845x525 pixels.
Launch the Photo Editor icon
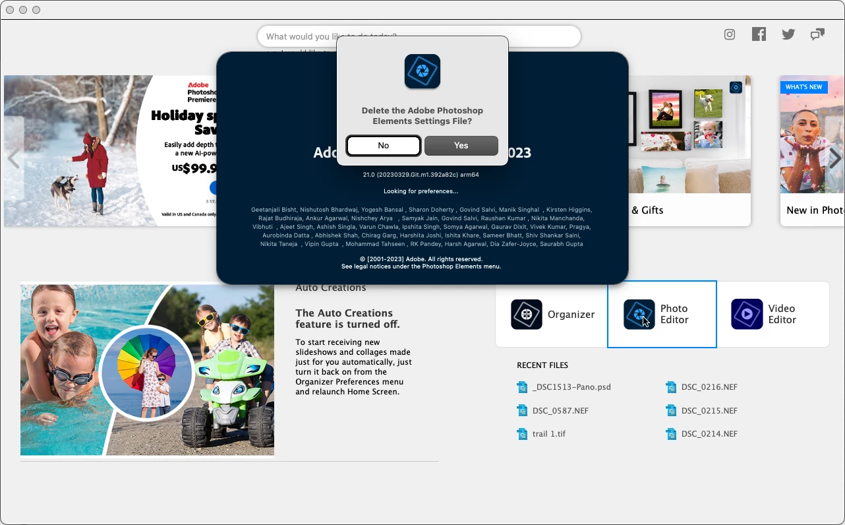[639, 315]
